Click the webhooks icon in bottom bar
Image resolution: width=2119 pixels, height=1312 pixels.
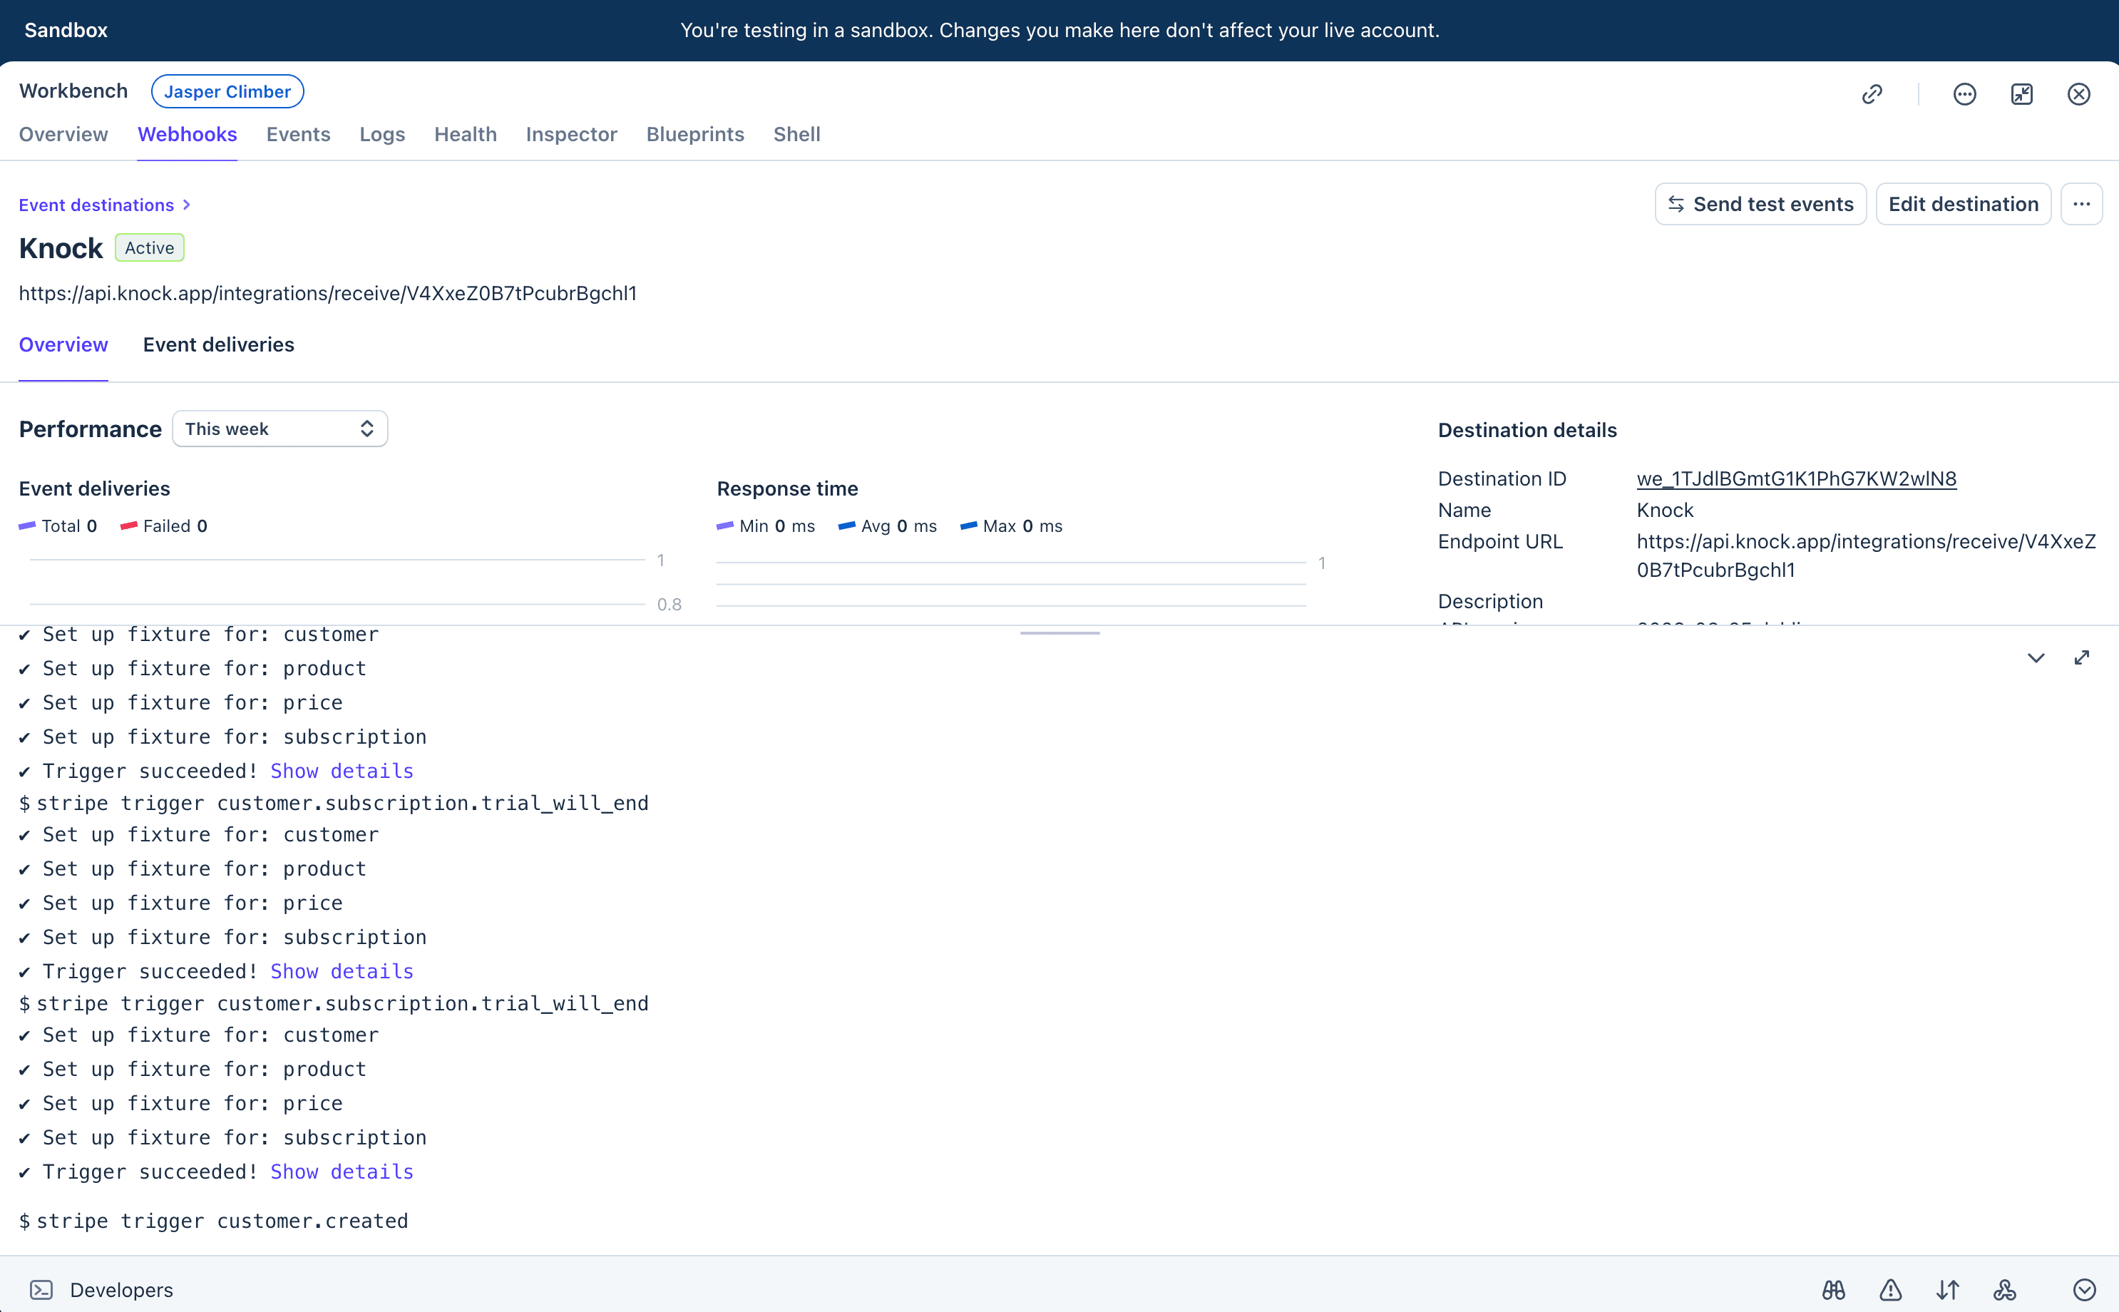pyautogui.click(x=2003, y=1291)
